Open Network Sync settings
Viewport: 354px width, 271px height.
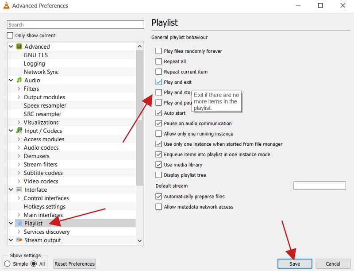click(41, 72)
